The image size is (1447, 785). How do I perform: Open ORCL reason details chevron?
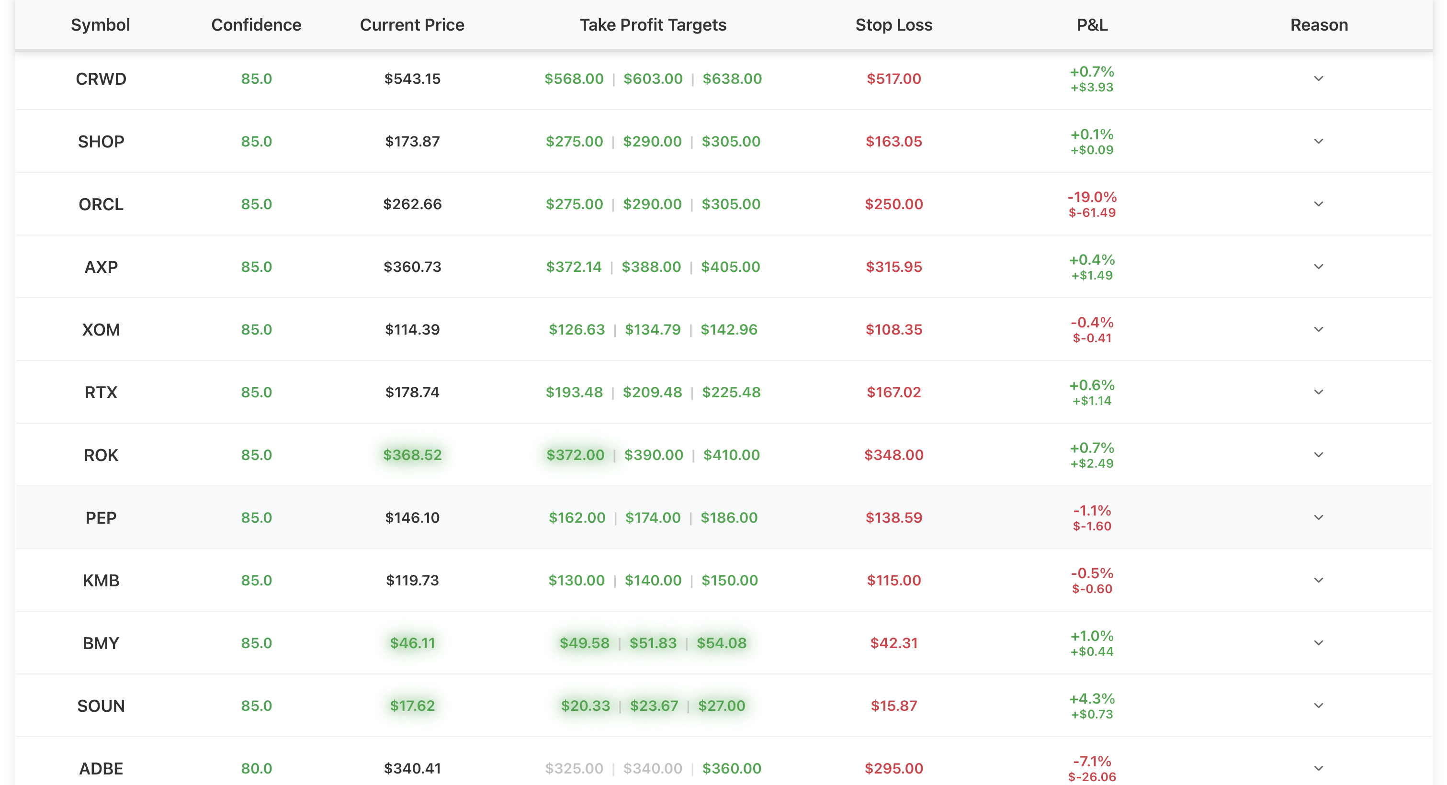1318,204
